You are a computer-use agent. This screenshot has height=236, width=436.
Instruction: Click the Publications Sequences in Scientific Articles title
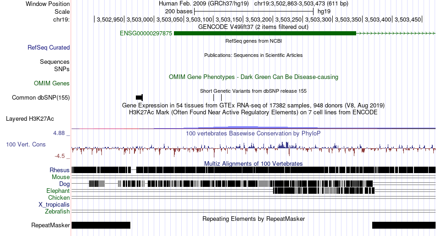pyautogui.click(x=253, y=56)
